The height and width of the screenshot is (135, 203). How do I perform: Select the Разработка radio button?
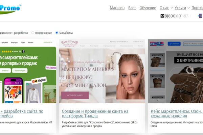57,33
